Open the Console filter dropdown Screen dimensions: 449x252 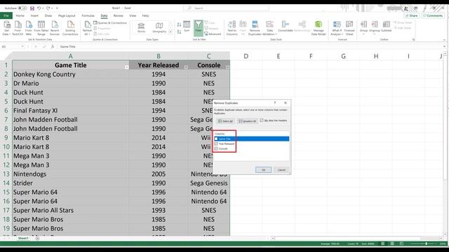pos(227,67)
